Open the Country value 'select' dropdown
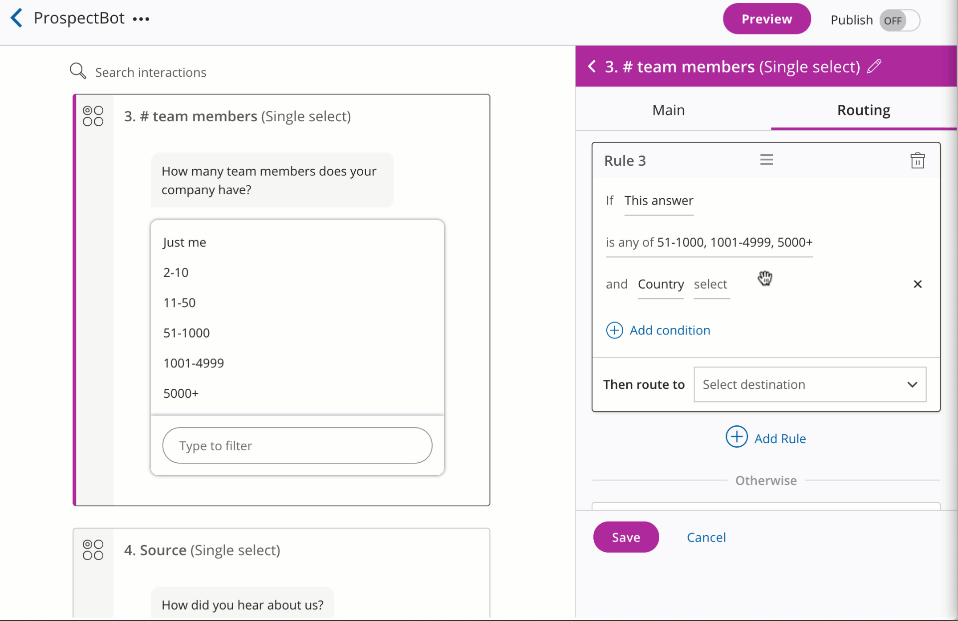 tap(711, 285)
